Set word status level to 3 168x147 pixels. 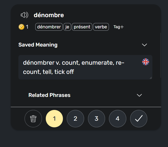point(97,119)
